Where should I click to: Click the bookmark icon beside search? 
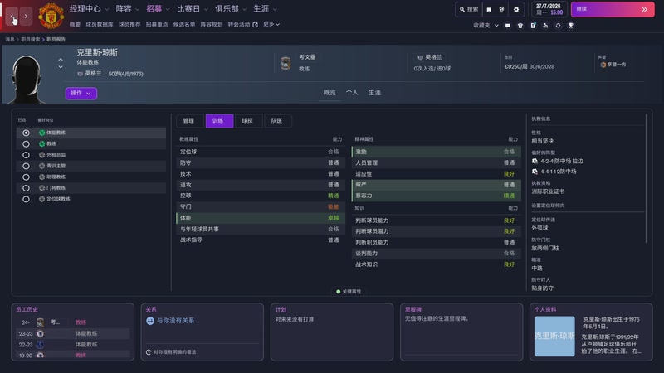tap(489, 9)
